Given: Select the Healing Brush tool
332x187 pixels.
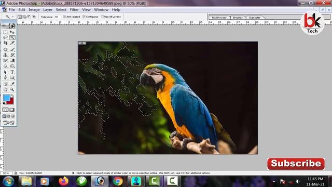Looking at the screenshot, I should [x=6, y=50].
